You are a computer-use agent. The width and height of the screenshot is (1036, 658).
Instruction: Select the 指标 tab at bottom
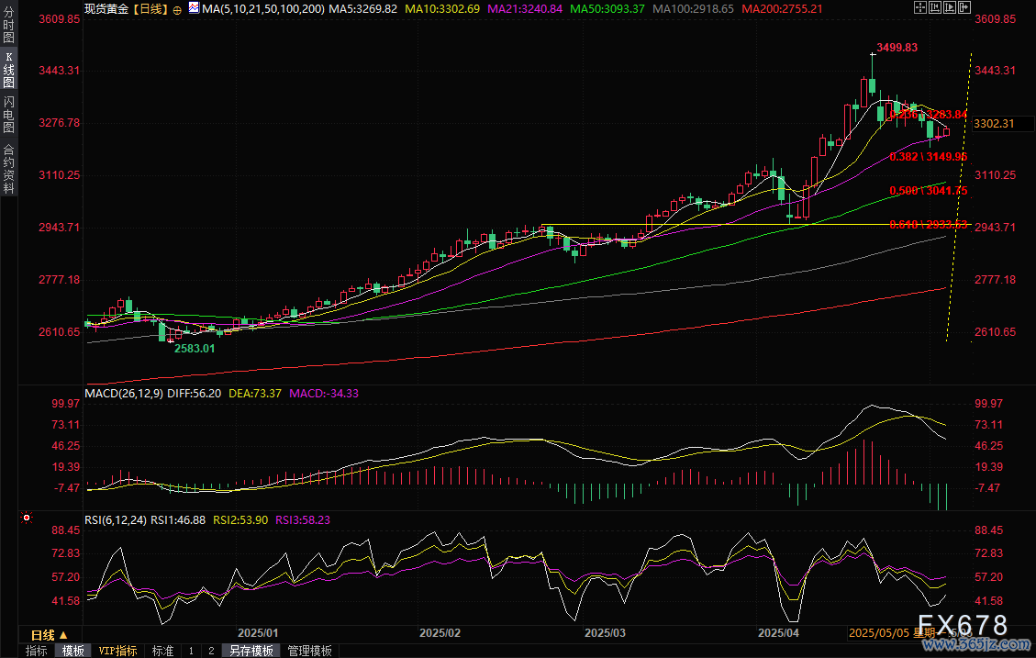37,651
